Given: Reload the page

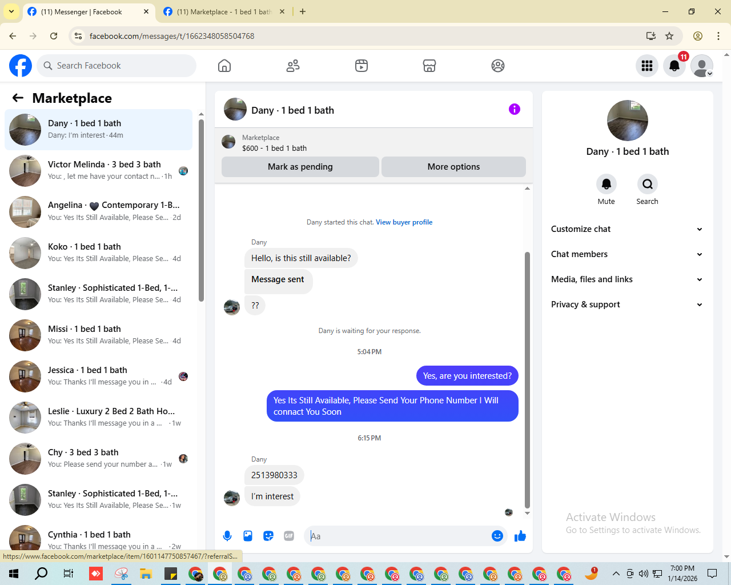Looking at the screenshot, I should (x=54, y=36).
